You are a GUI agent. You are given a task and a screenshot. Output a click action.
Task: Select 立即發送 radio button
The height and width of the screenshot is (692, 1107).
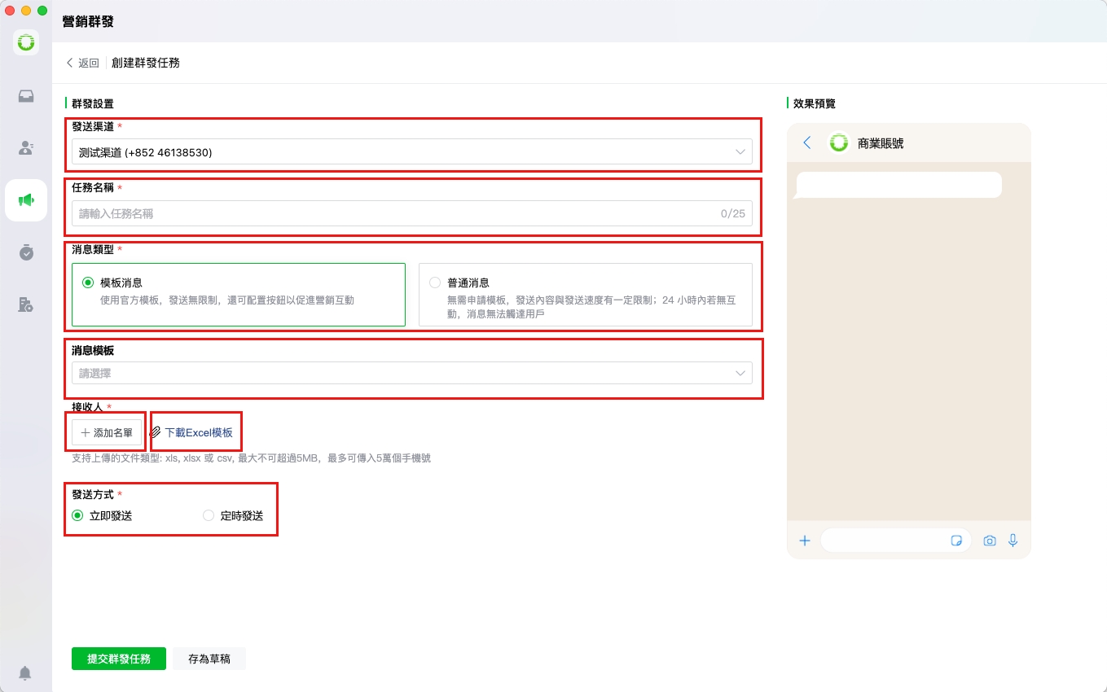pos(77,515)
